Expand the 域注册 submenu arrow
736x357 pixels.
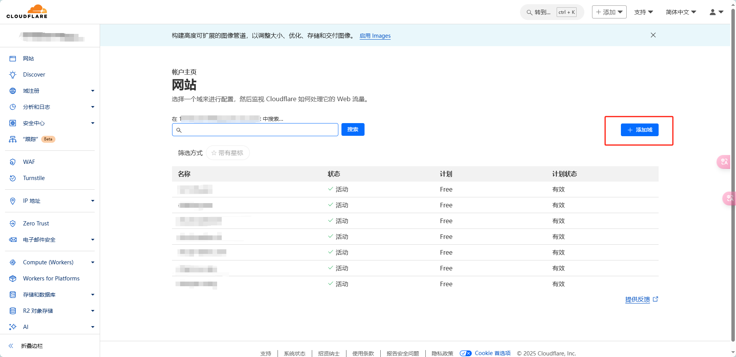[x=93, y=91]
